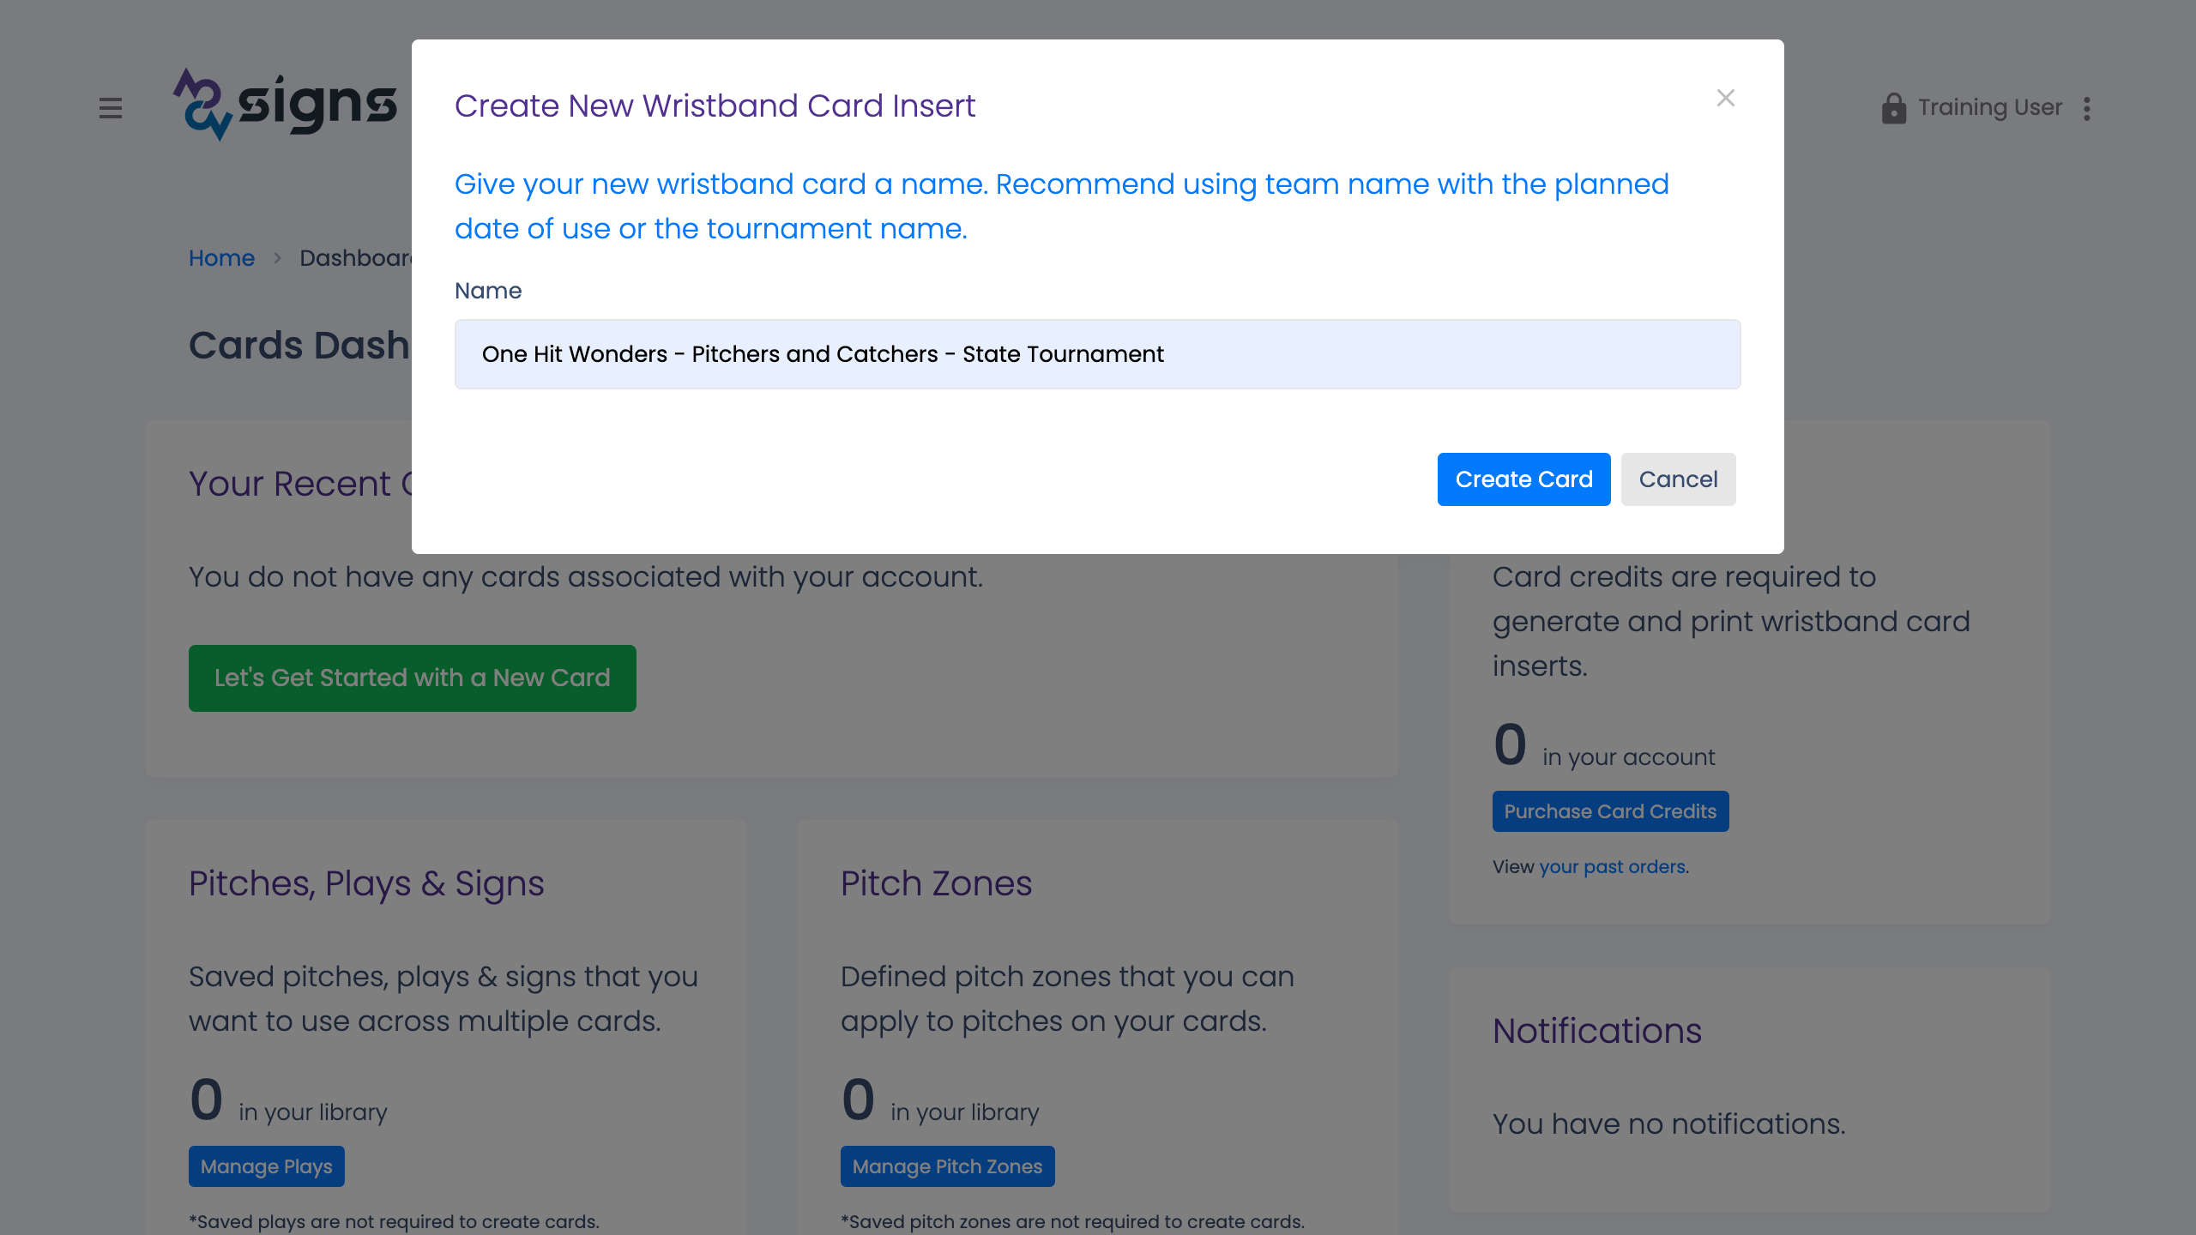Image resolution: width=2196 pixels, height=1235 pixels.
Task: Open the hamburger sidebar menu
Action: pos(111,109)
